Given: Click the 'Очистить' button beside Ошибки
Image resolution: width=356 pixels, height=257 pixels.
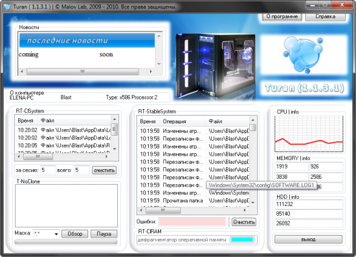Looking at the screenshot, I should point(244,222).
